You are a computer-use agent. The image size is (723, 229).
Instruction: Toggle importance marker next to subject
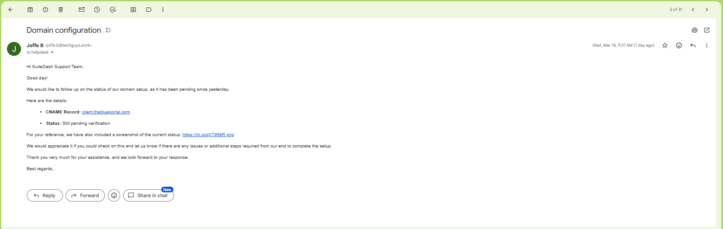click(x=108, y=30)
